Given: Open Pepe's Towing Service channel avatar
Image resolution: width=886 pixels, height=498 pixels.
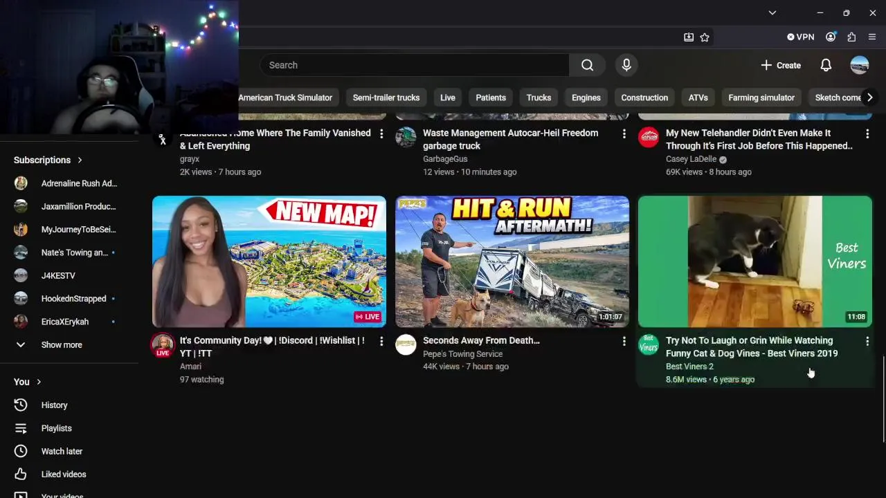Looking at the screenshot, I should 406,344.
